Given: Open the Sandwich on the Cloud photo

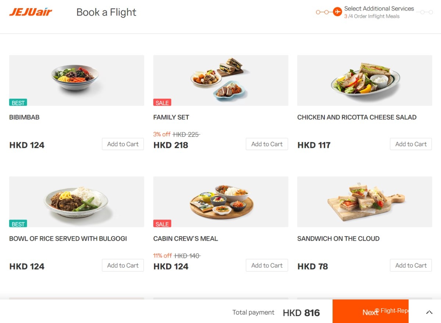Looking at the screenshot, I should coord(365,202).
